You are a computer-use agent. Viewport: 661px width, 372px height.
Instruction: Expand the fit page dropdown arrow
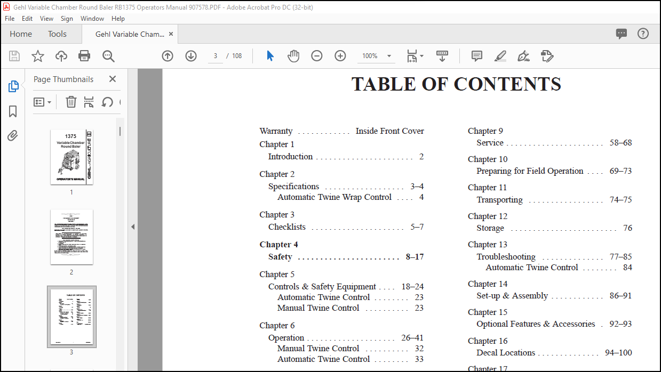(421, 56)
